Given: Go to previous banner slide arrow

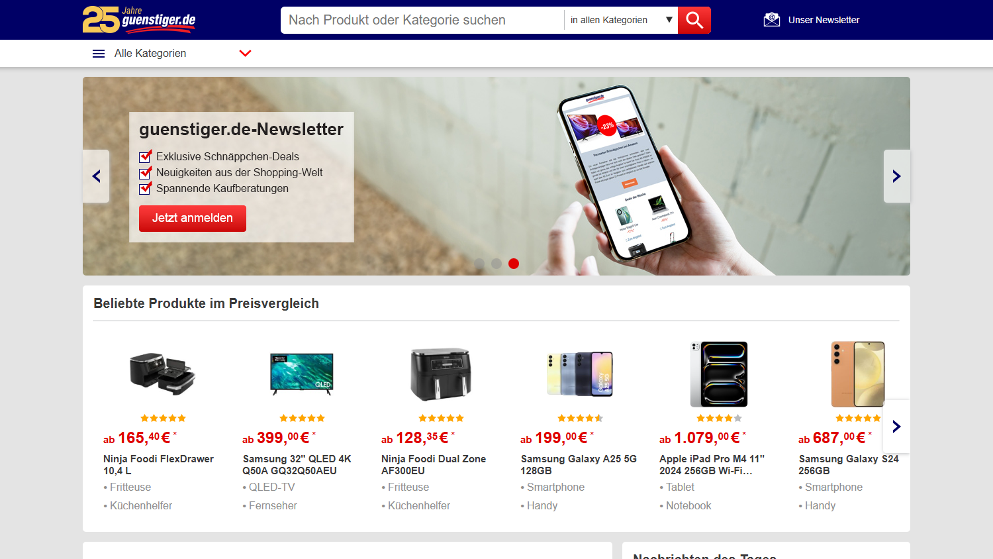Looking at the screenshot, I should tap(96, 176).
